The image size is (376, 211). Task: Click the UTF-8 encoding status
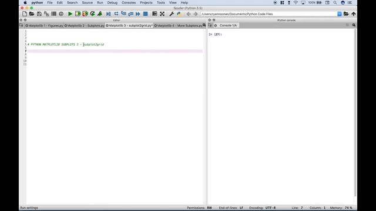[270, 207]
